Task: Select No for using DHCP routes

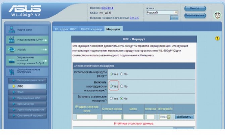Action: click(x=121, y=74)
